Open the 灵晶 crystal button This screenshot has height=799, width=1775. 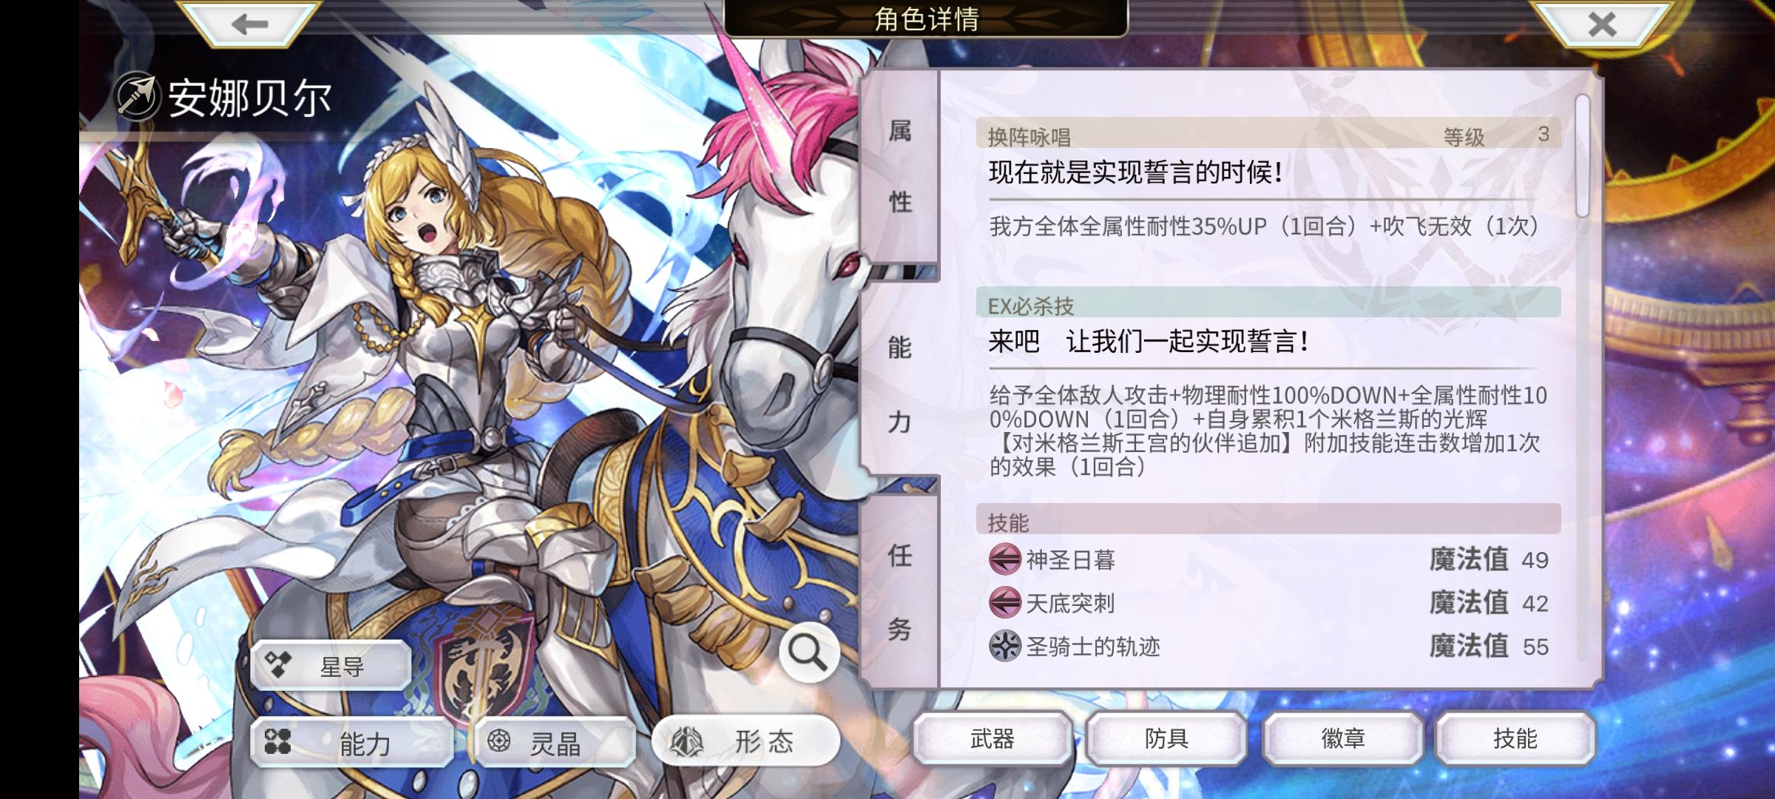[555, 742]
